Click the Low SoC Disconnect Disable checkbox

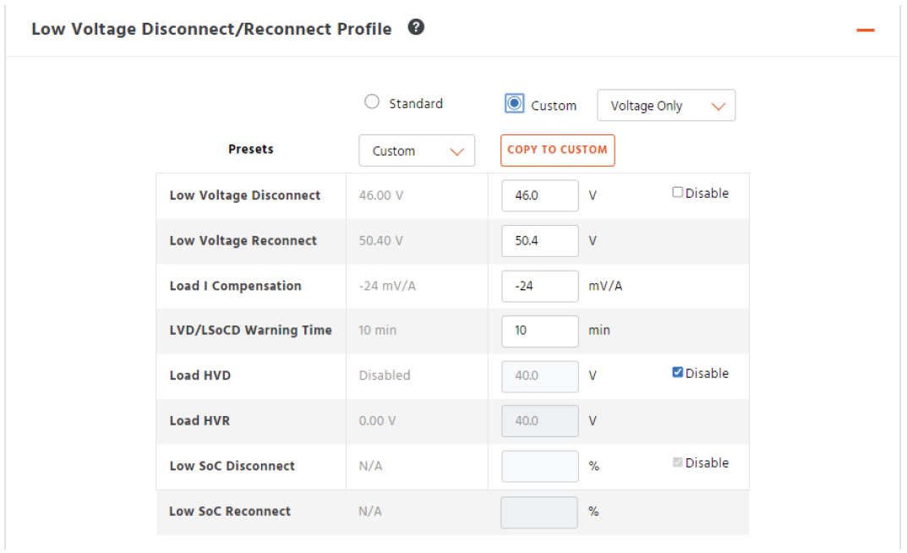pos(678,463)
